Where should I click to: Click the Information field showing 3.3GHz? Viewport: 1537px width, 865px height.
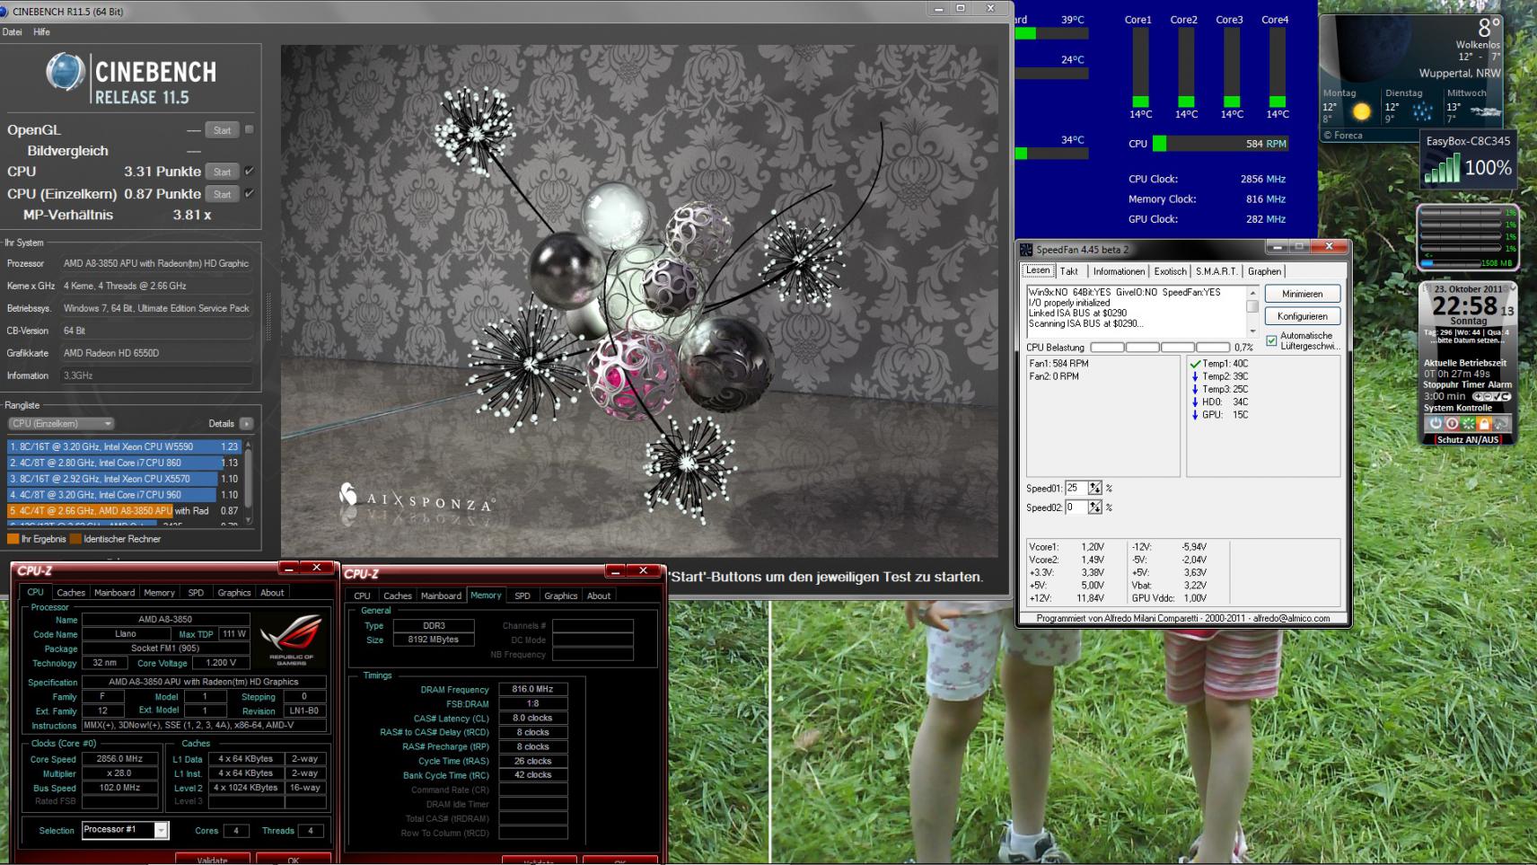pyautogui.click(x=156, y=375)
